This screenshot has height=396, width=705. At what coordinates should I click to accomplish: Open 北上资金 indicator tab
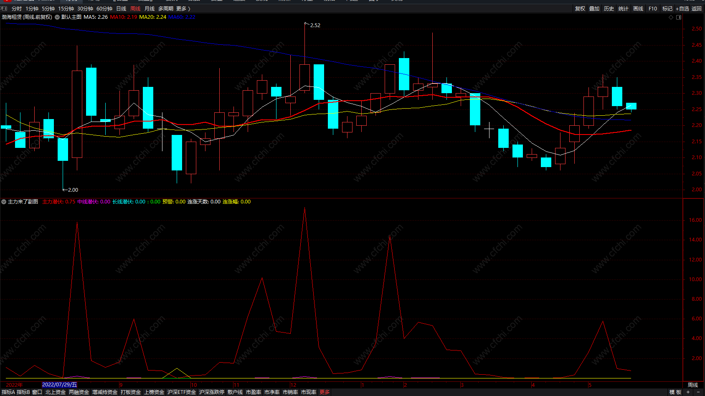[x=56, y=392]
